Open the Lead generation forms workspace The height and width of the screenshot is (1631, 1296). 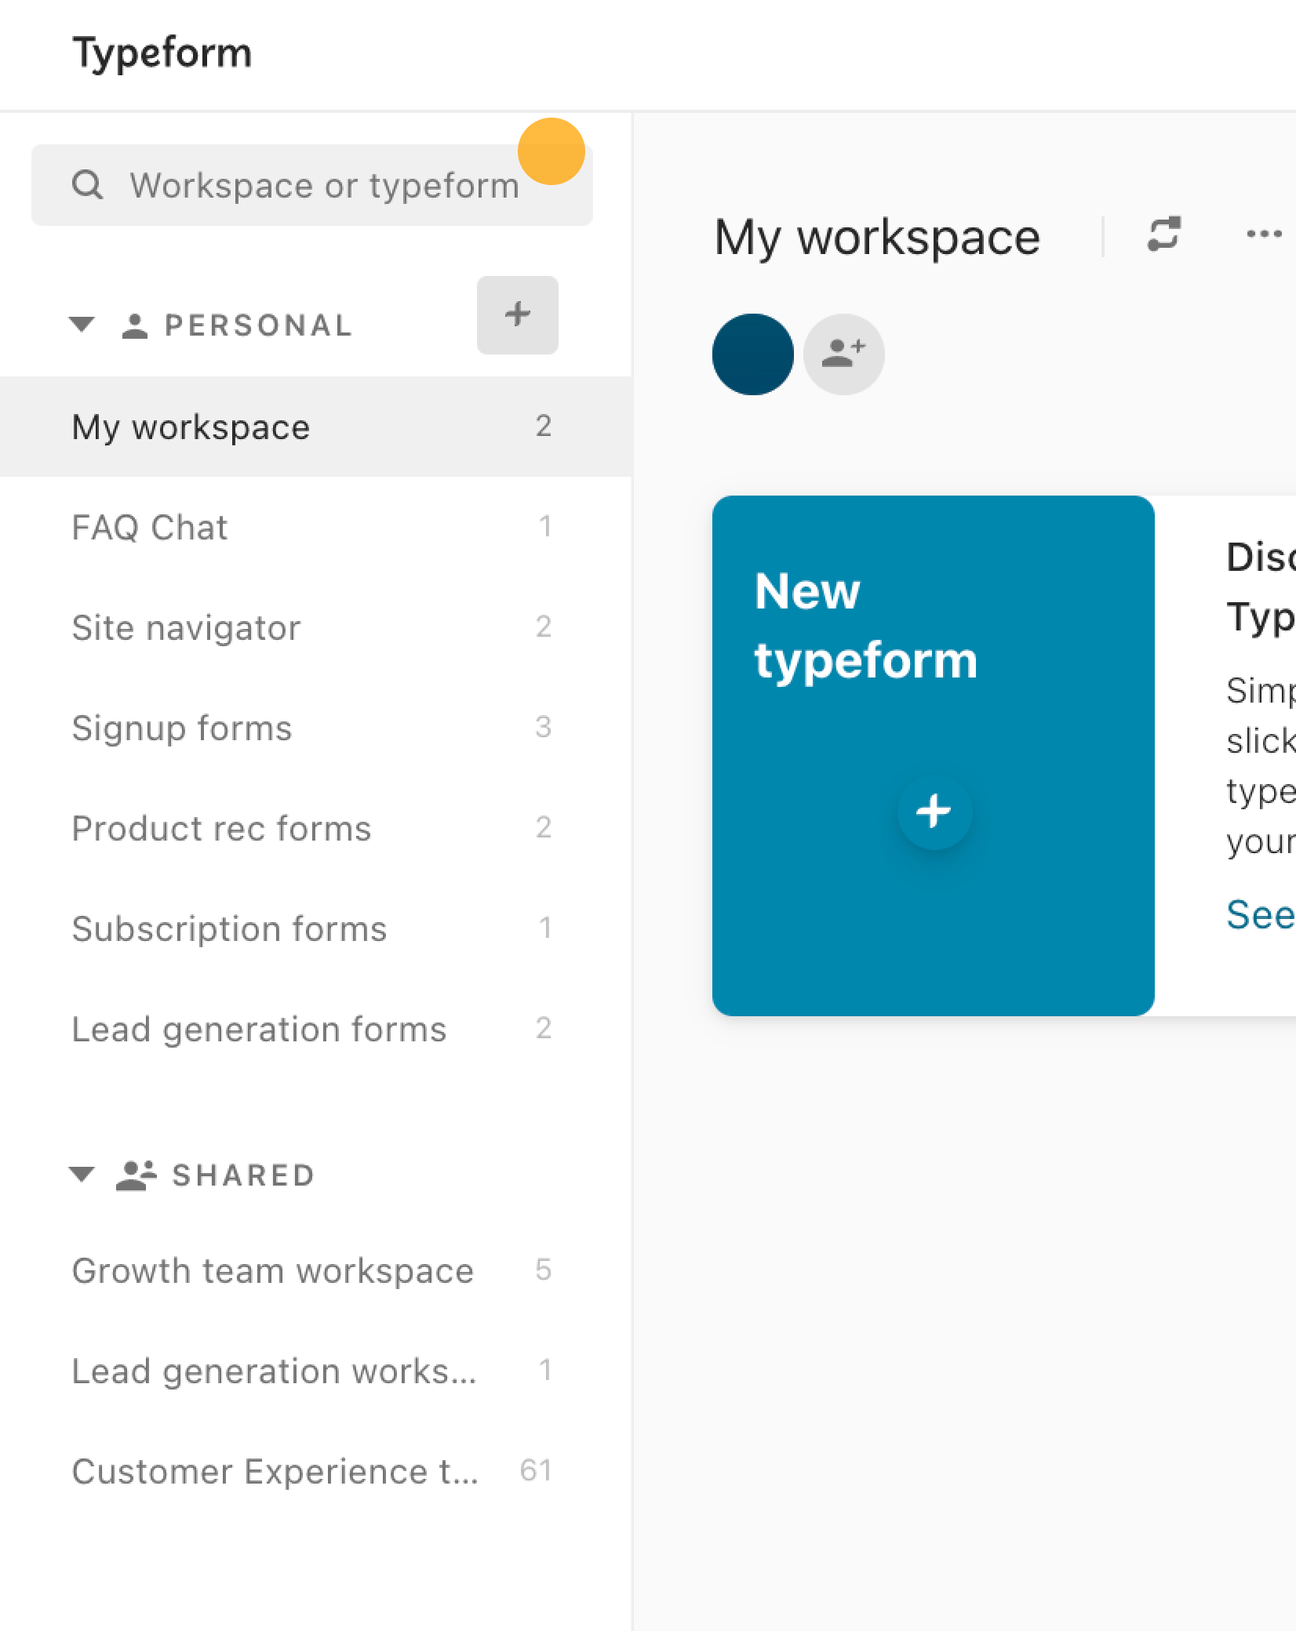point(315,1029)
